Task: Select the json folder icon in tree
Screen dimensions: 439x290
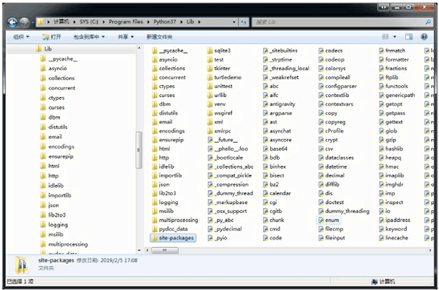Action: [43, 205]
